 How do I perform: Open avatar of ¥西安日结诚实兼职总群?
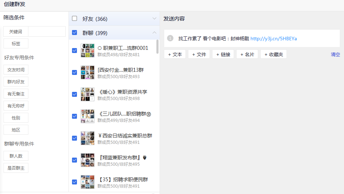point(88,138)
